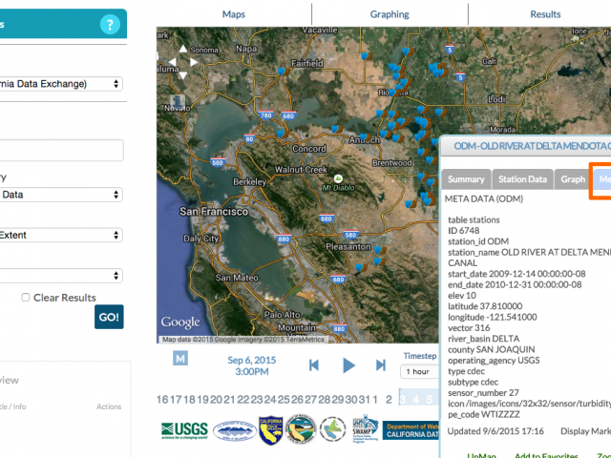Open the Graph tab in station popup

point(573,179)
